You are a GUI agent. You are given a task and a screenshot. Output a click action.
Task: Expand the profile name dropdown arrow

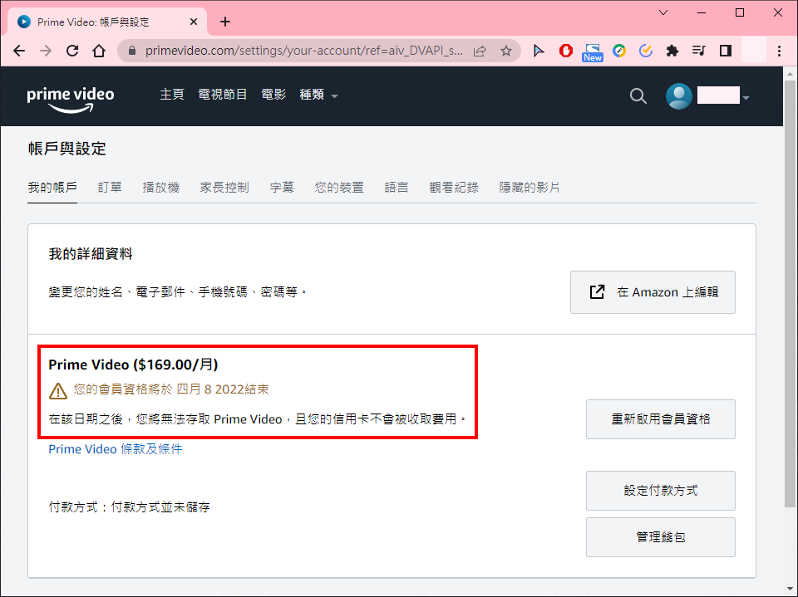coord(746,98)
